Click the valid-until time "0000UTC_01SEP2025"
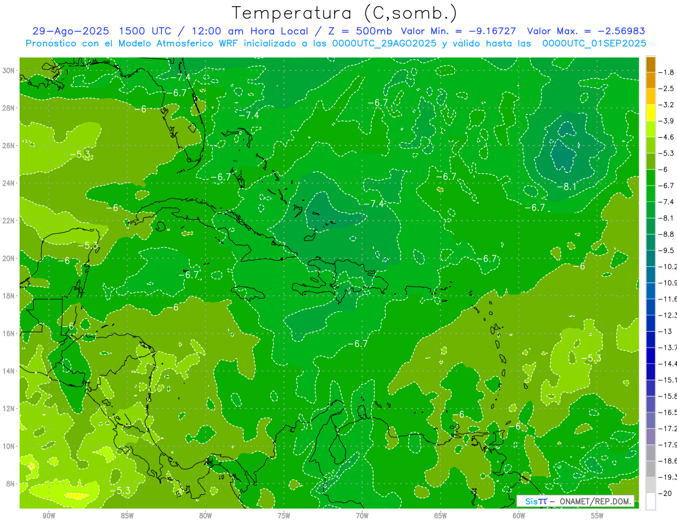Viewport: 677px width, 523px height. 594,43
